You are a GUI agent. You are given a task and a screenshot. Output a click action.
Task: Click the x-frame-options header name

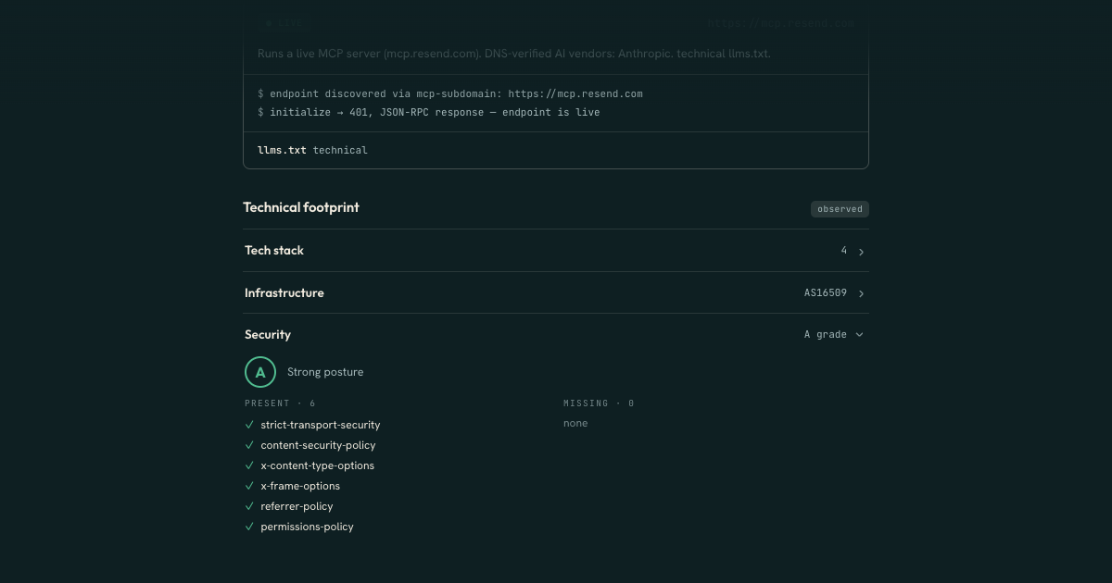click(x=300, y=486)
